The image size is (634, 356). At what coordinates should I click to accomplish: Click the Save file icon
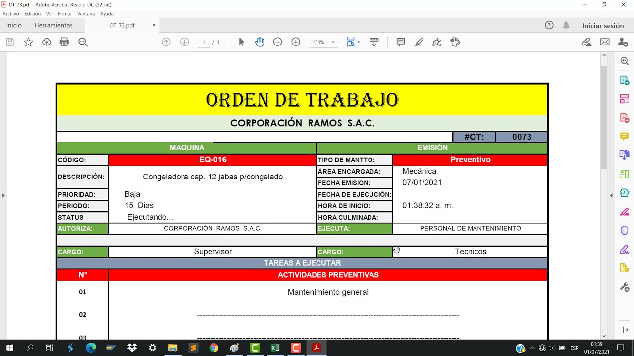click(10, 42)
